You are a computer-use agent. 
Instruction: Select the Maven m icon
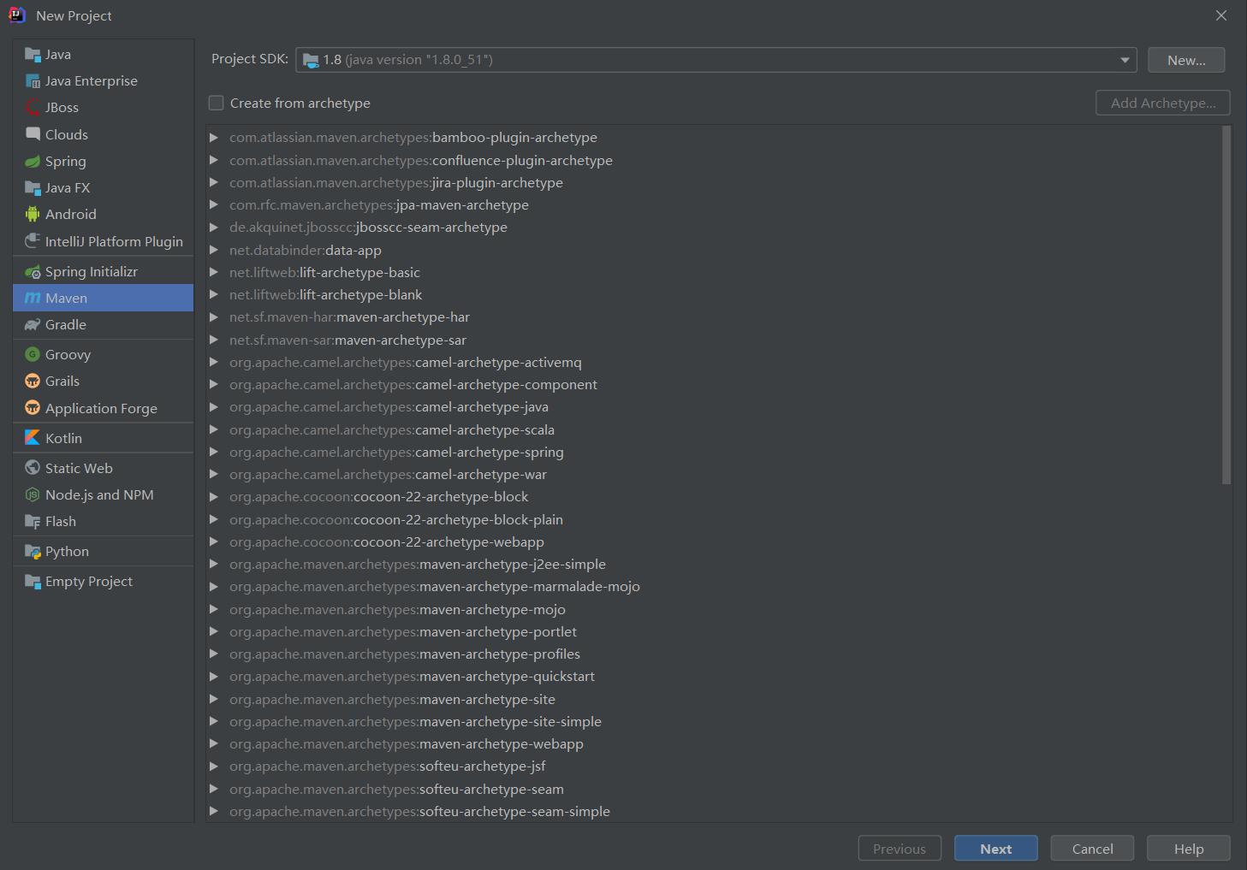point(33,299)
